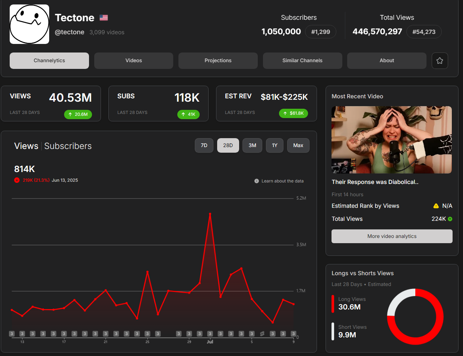Click the green dot icon beside 224K
Viewport: 463px width, 356px height.
[450, 219]
